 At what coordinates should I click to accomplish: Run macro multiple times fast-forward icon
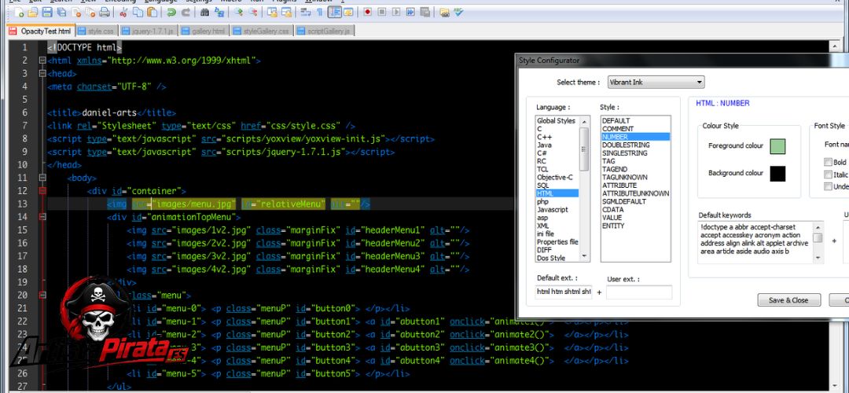click(410, 12)
